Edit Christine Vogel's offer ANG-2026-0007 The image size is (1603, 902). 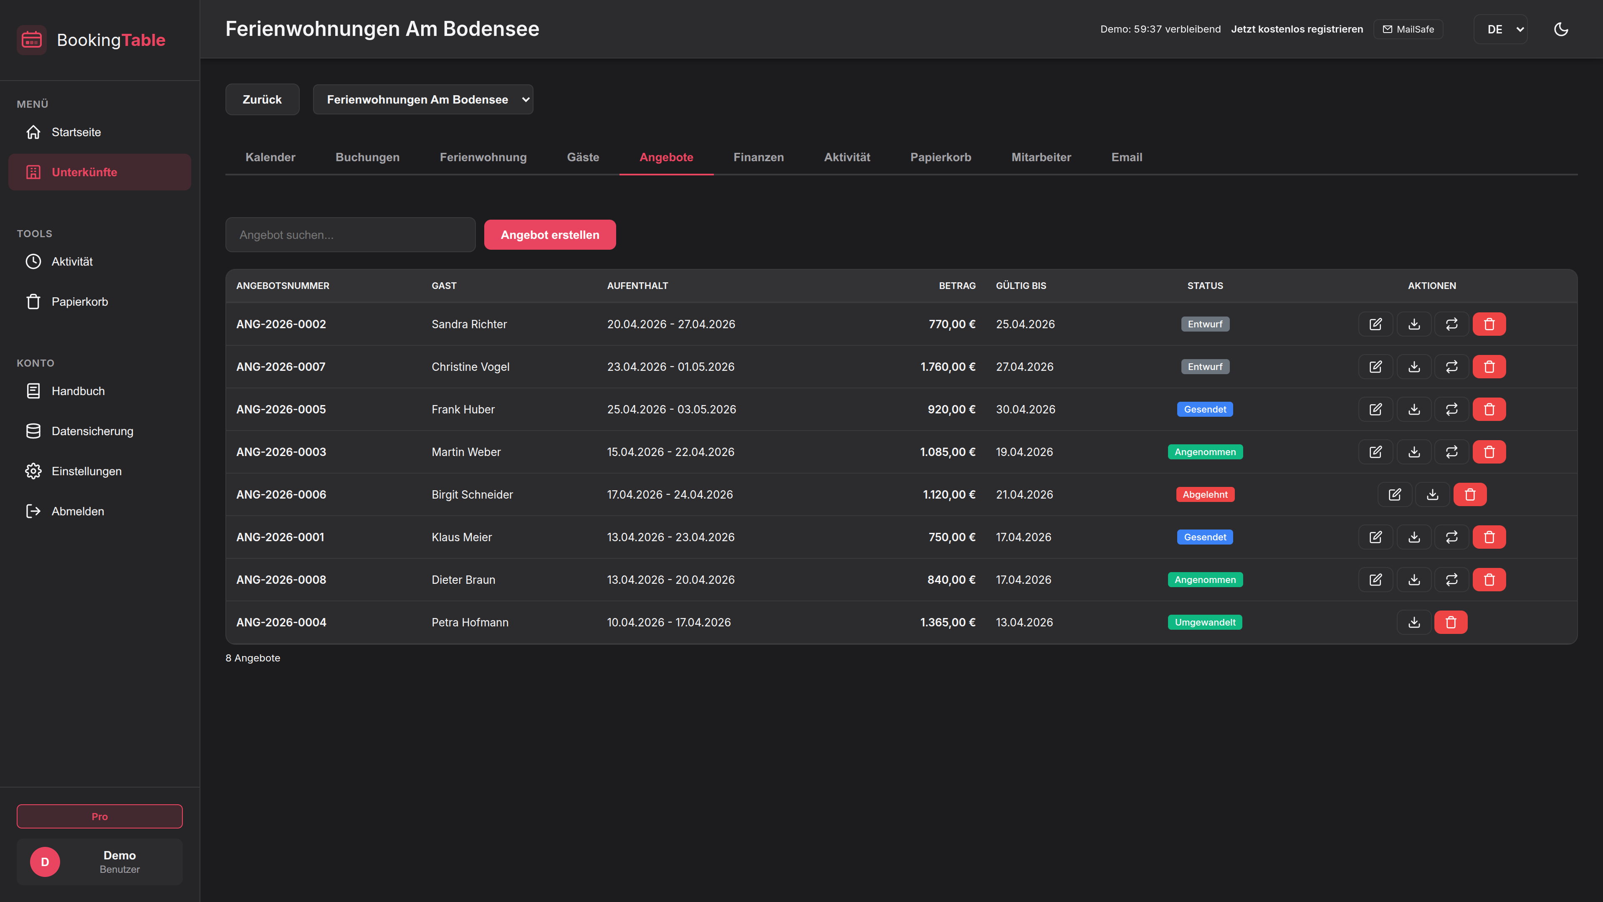click(x=1375, y=367)
